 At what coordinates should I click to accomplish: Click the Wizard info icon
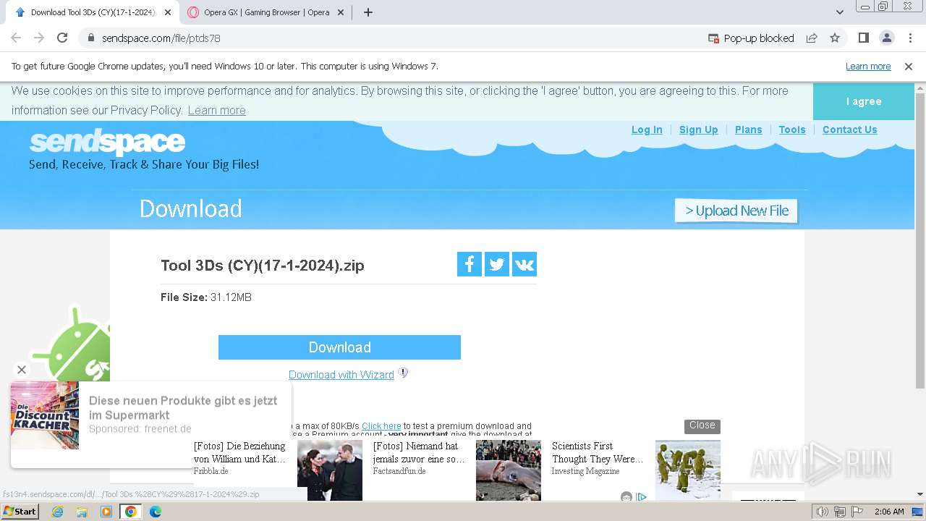point(404,373)
